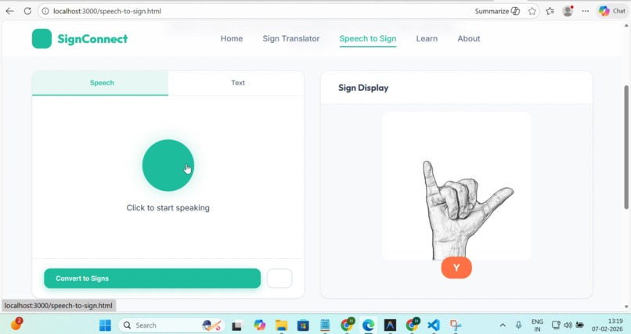Show hidden tray icons chevron

(503, 325)
